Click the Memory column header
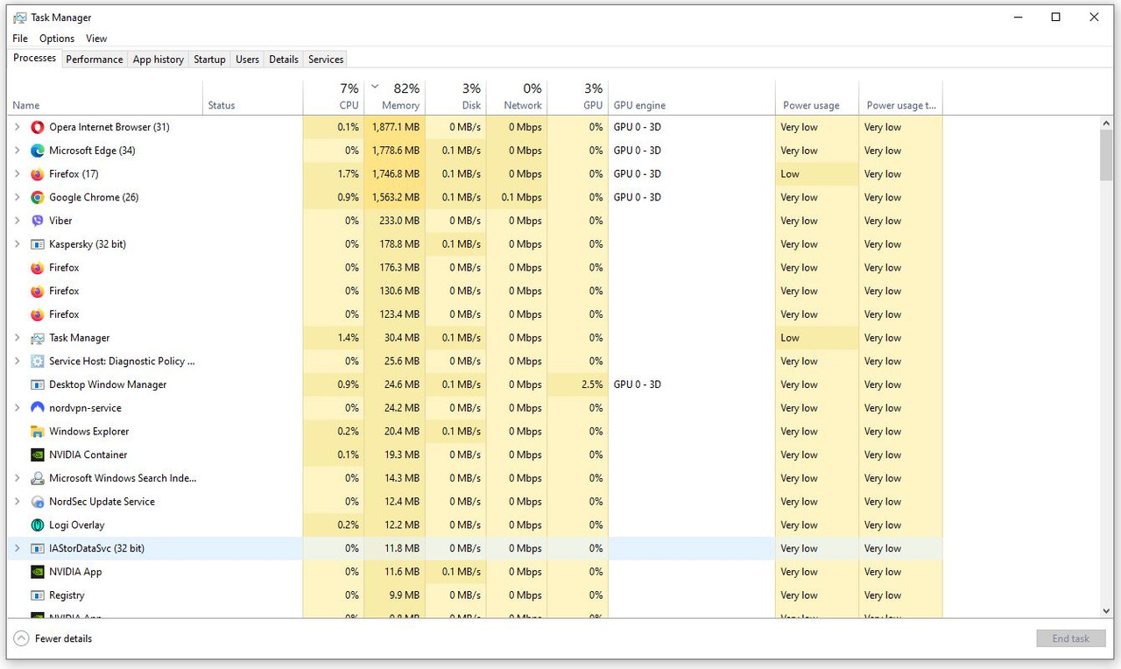 395,97
